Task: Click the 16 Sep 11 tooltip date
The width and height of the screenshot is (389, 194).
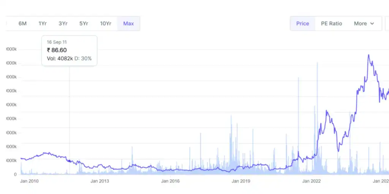Action: click(x=57, y=42)
